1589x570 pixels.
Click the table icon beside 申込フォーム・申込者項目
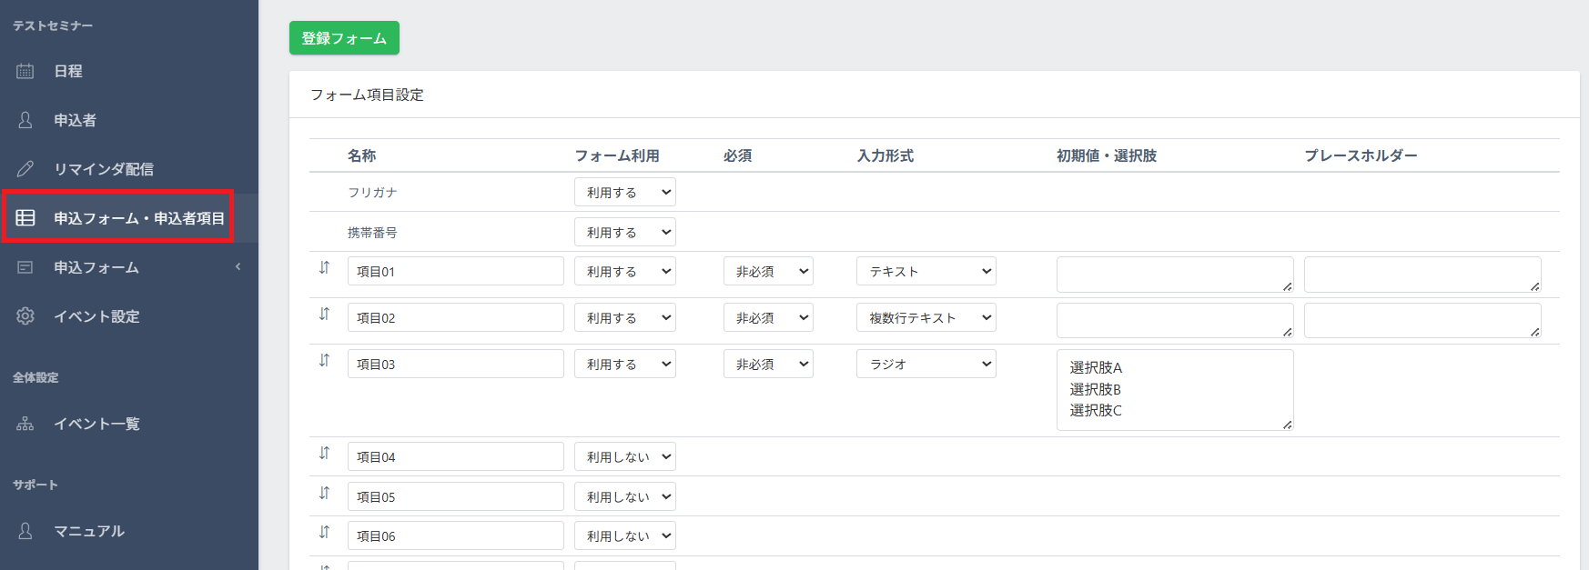[x=25, y=218]
